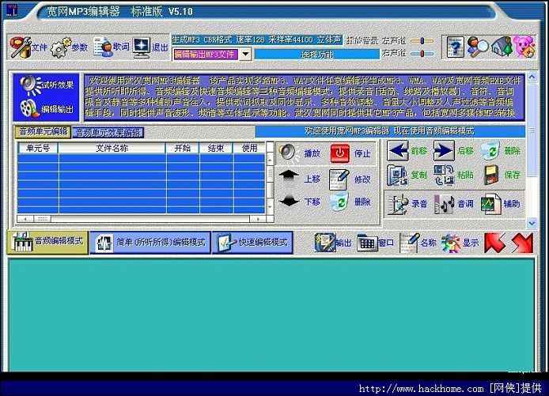Click the teal waveform display area

tap(271, 315)
